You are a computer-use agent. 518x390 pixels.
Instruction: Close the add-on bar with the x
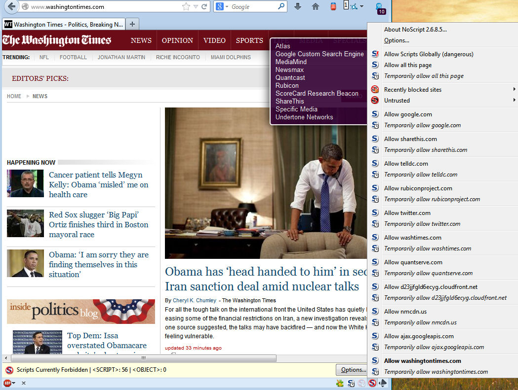[x=23, y=383]
